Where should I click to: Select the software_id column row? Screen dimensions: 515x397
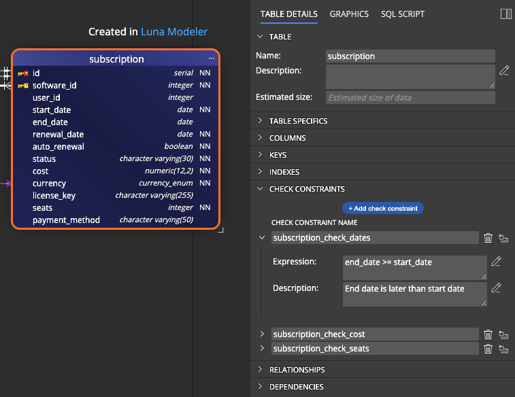pos(116,85)
